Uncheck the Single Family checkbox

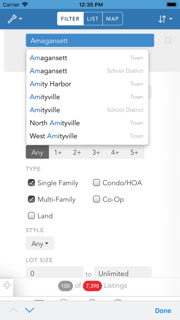31,183
